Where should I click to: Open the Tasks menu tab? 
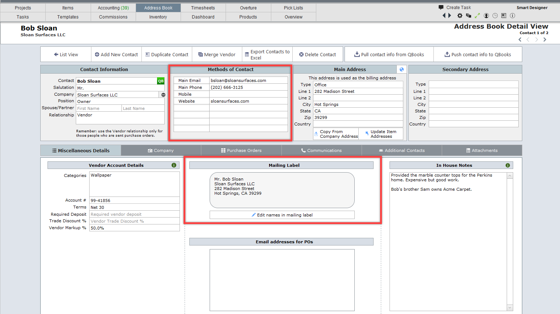point(23,17)
